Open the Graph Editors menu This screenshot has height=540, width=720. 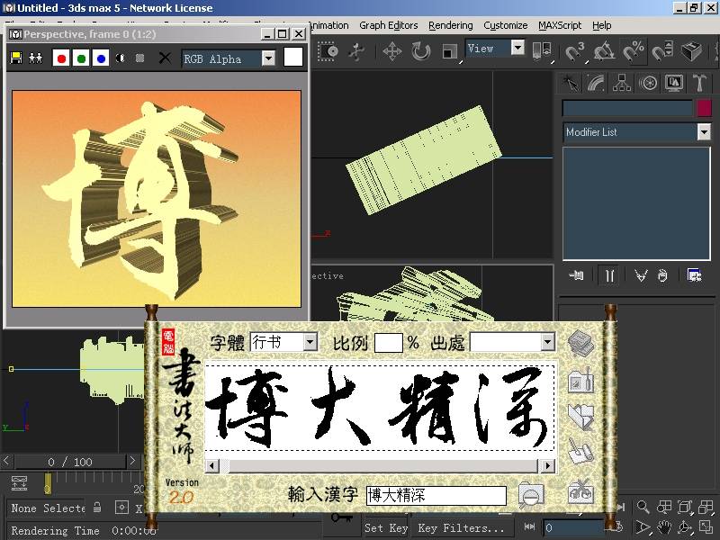click(389, 25)
